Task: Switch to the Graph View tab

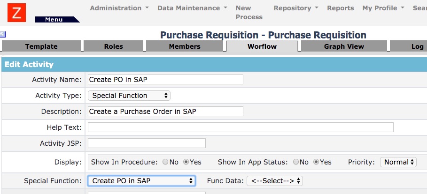Action: click(x=344, y=46)
